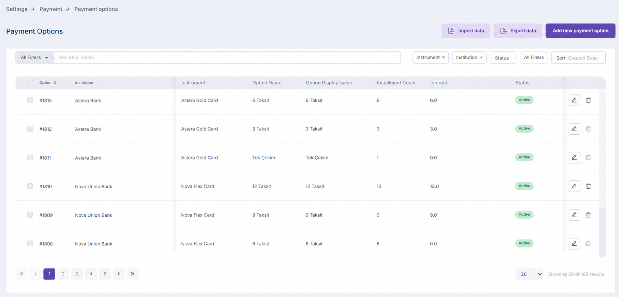The image size is (619, 297).
Task: Select the checkbox for option #1809
Action: tap(30, 215)
